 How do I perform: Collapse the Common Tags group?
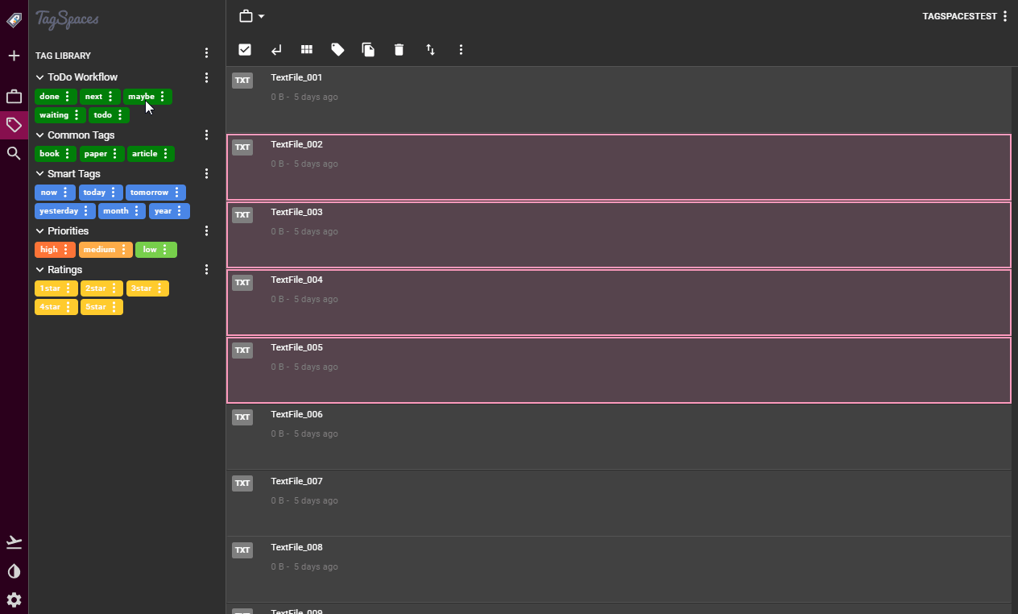(x=39, y=135)
